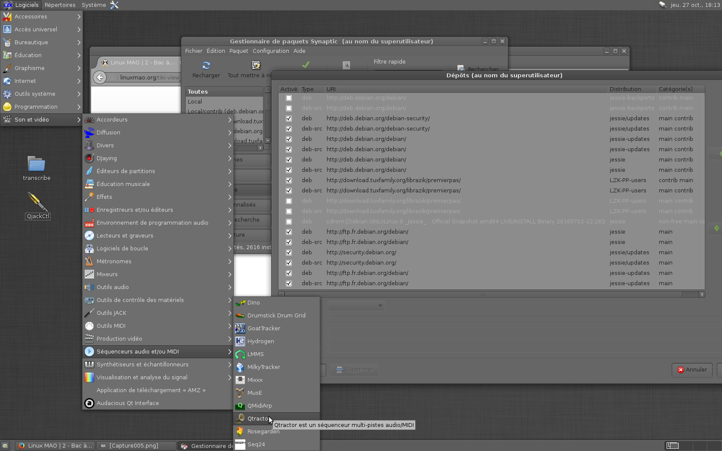The height and width of the screenshot is (451, 722).
Task: Open LMMS from the sequencer list
Action: (255, 354)
